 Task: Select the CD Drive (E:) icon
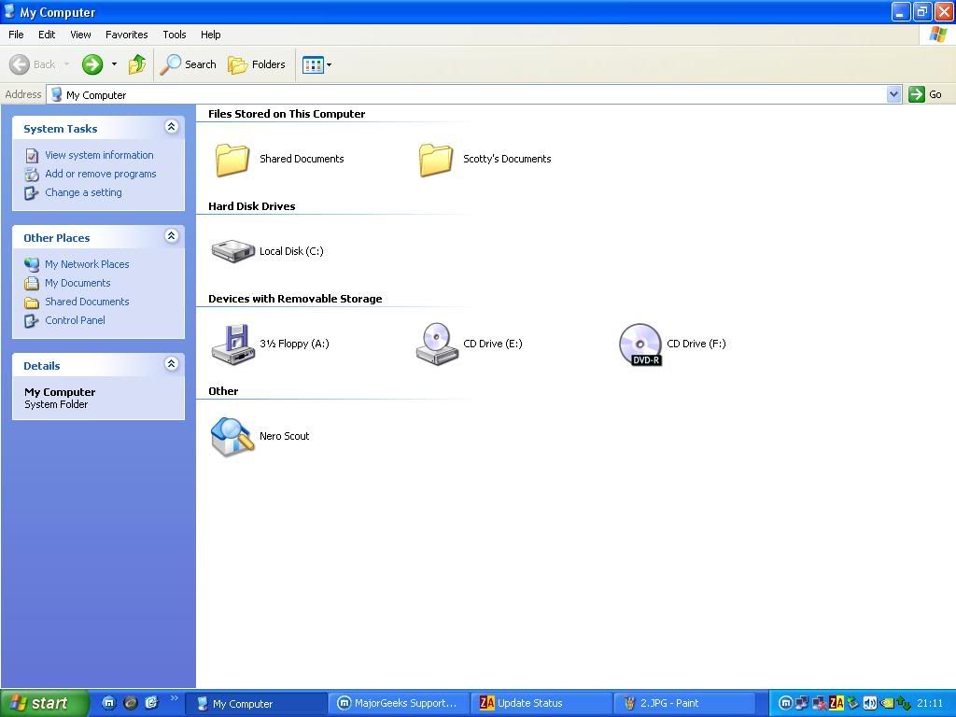(437, 344)
